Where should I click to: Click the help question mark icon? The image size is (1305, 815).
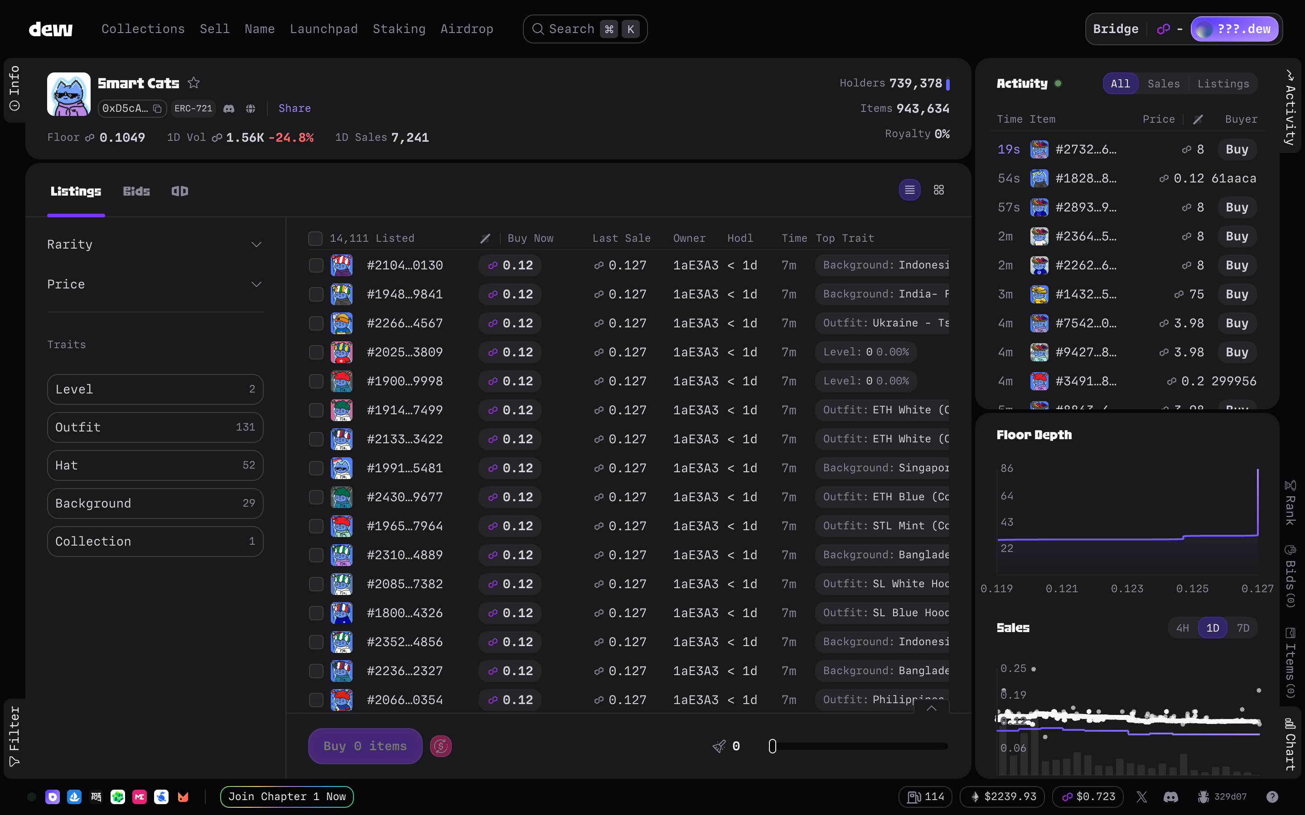click(x=1271, y=797)
